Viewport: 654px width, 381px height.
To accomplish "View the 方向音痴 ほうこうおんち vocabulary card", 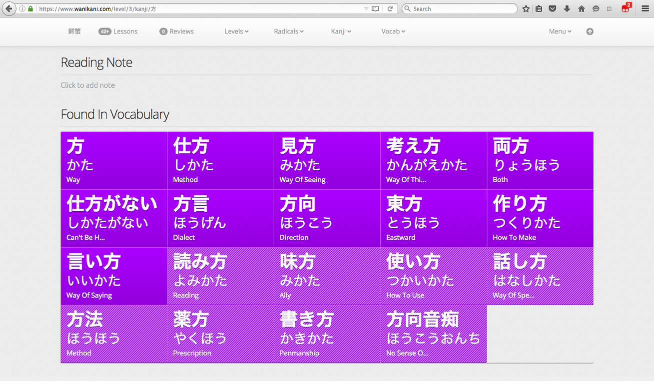I will [434, 334].
